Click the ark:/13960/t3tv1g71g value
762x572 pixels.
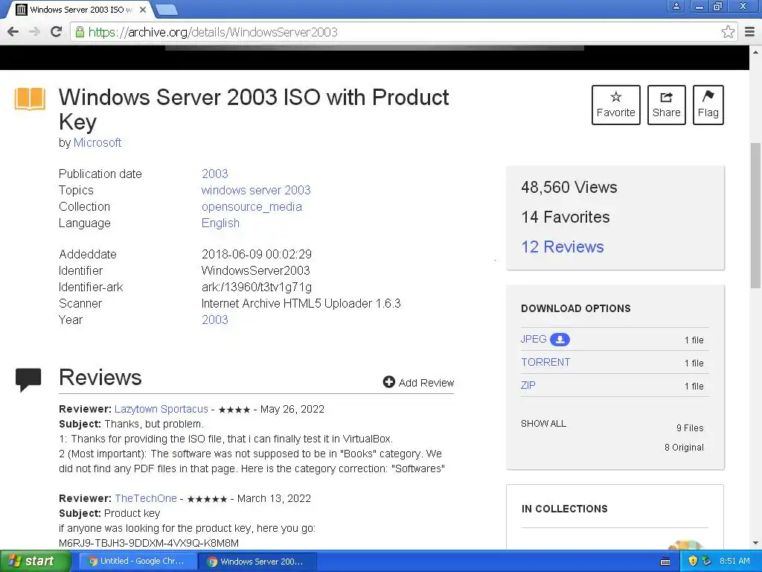(257, 287)
